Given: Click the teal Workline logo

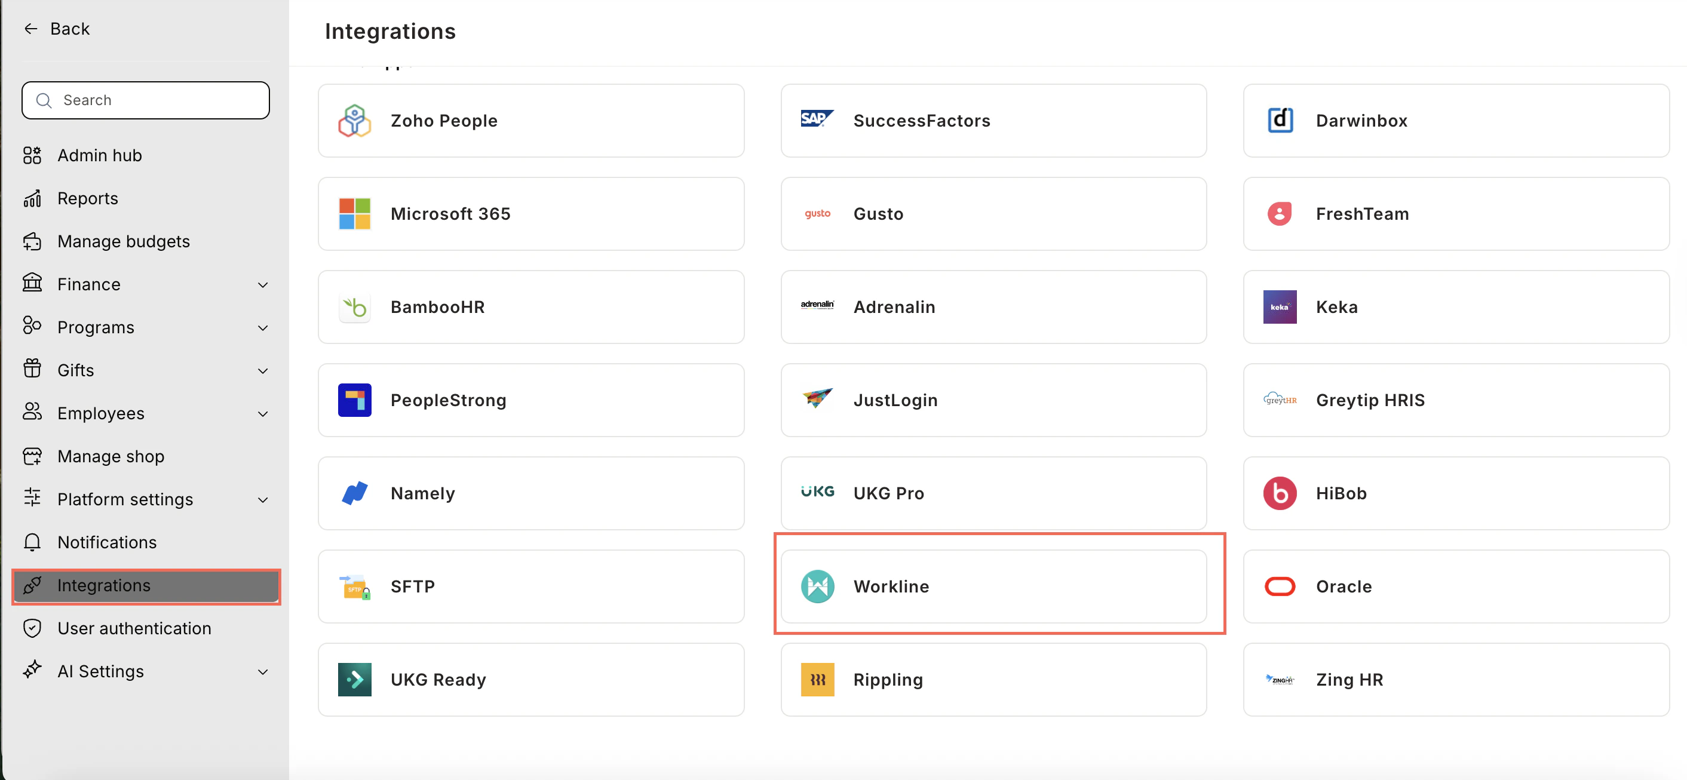Looking at the screenshot, I should tap(817, 586).
